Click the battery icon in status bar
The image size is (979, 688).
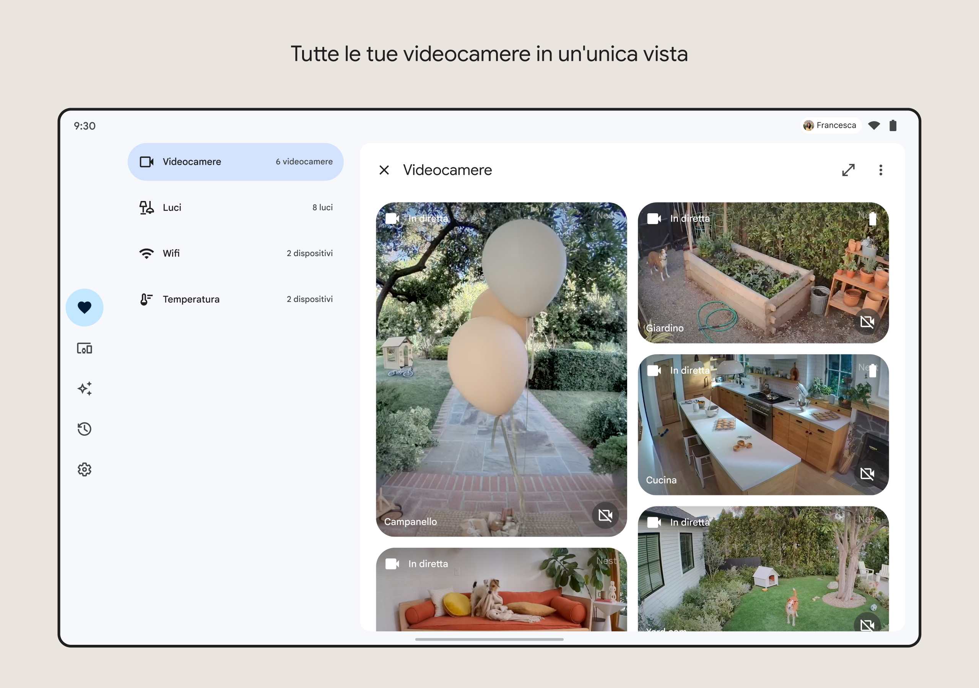pyautogui.click(x=893, y=125)
